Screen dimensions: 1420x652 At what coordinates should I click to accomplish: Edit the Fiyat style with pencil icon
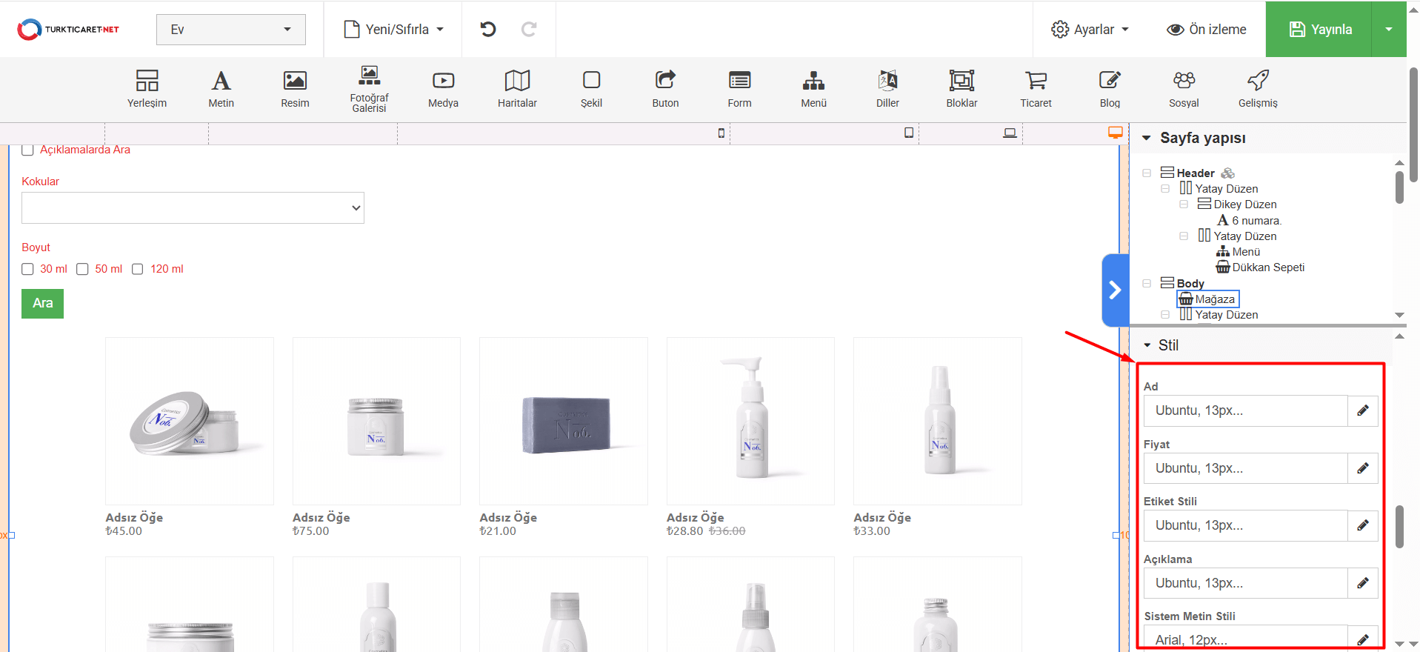(1362, 468)
